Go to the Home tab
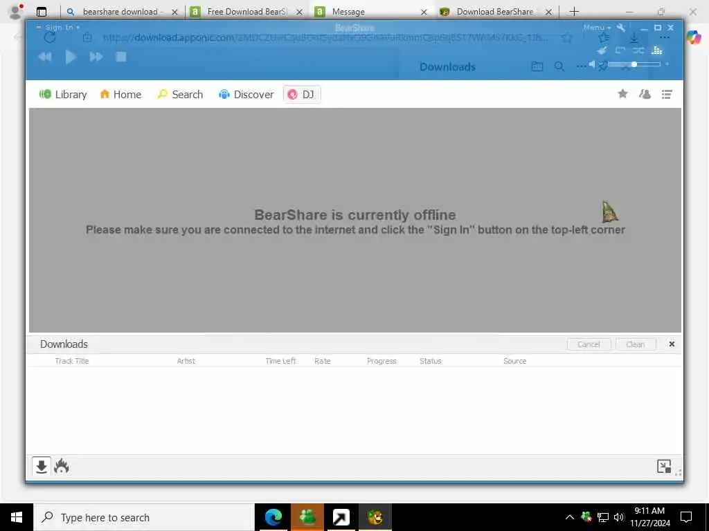709x531 pixels. point(120,94)
